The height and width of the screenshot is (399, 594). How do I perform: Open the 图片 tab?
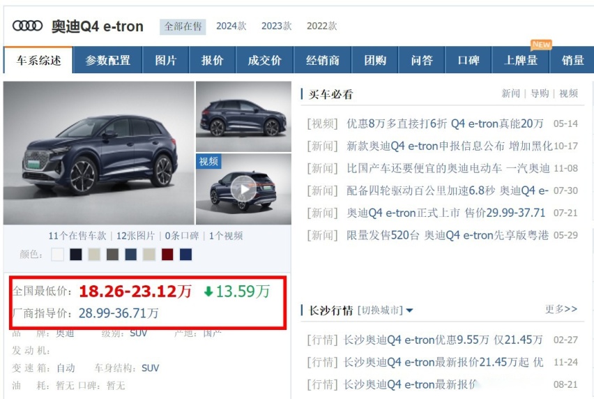point(165,60)
